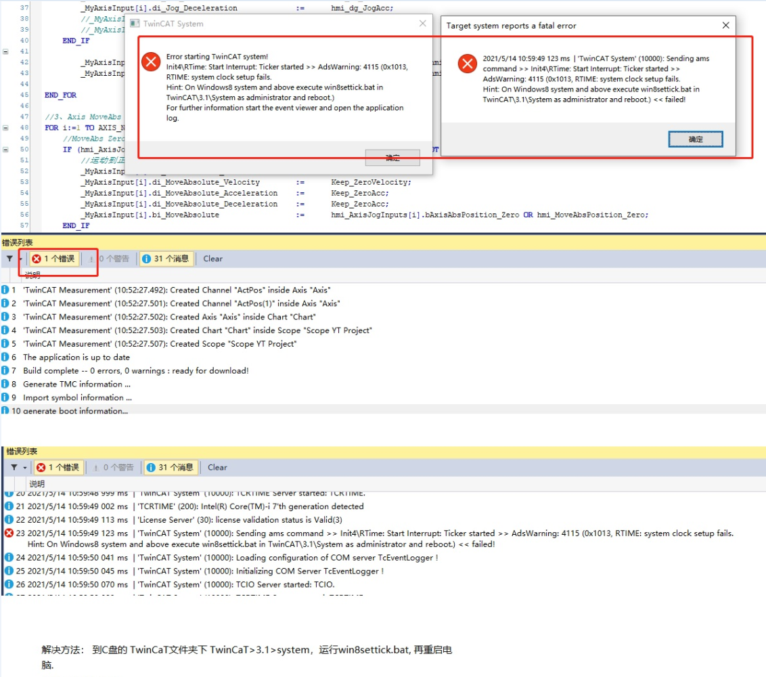Image resolution: width=766 pixels, height=677 pixels.
Task: Select message 3 Created Axis "Axis" row
Action: pos(383,317)
